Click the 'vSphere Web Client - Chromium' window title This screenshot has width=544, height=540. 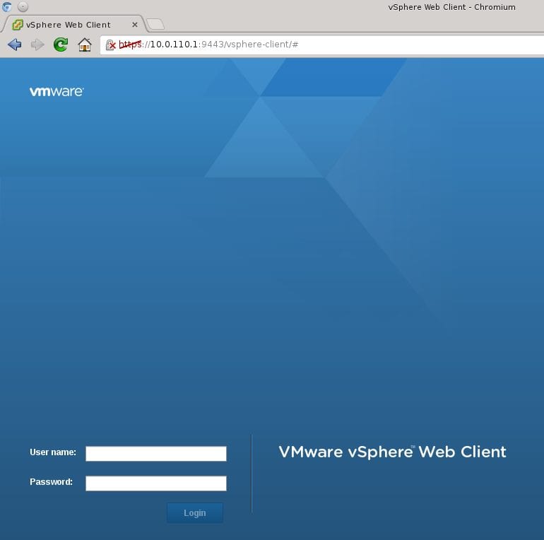pyautogui.click(x=451, y=7)
